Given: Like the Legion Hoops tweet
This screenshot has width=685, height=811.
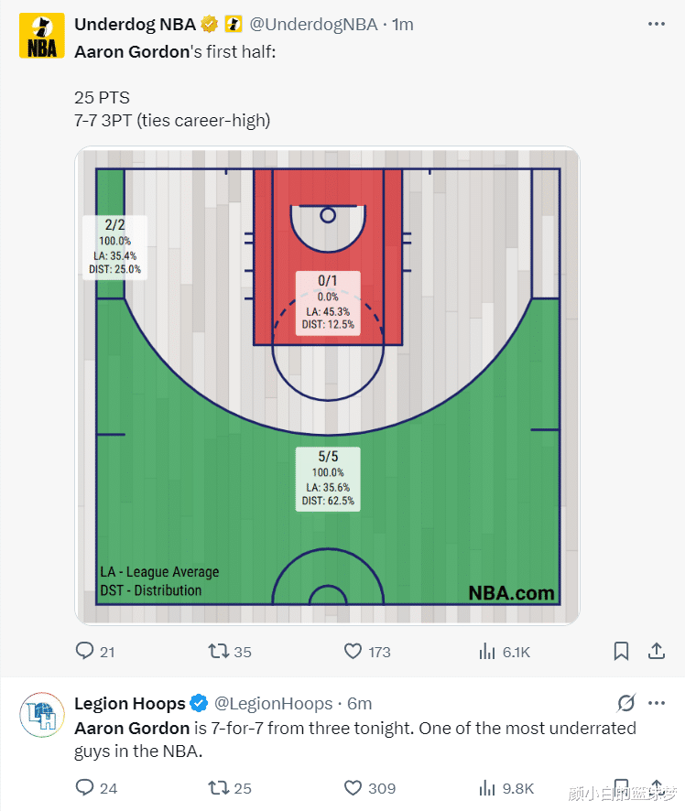Looking at the screenshot, I should 353,787.
